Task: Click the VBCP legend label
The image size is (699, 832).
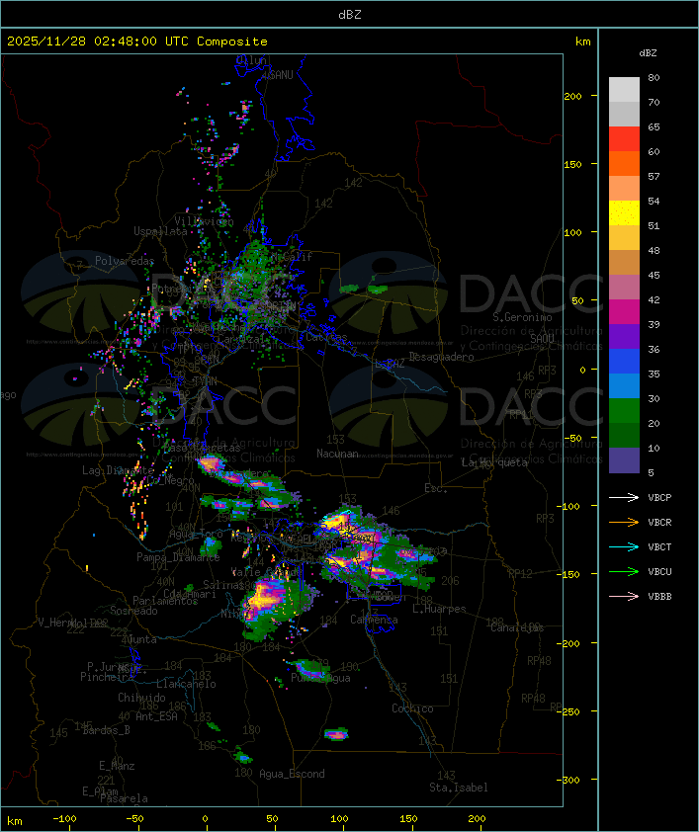Action: pos(659,498)
